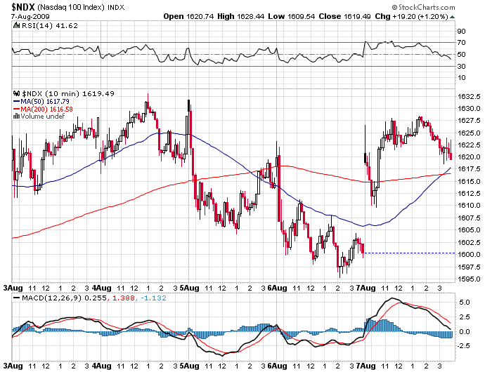
Task: Click the volume bars icon beside Volume undef
Action: [x=17, y=117]
